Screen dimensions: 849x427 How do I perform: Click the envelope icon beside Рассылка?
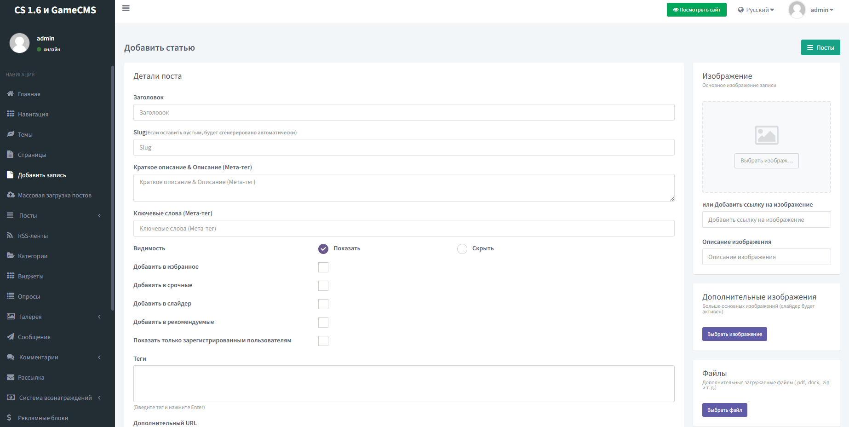pos(10,377)
